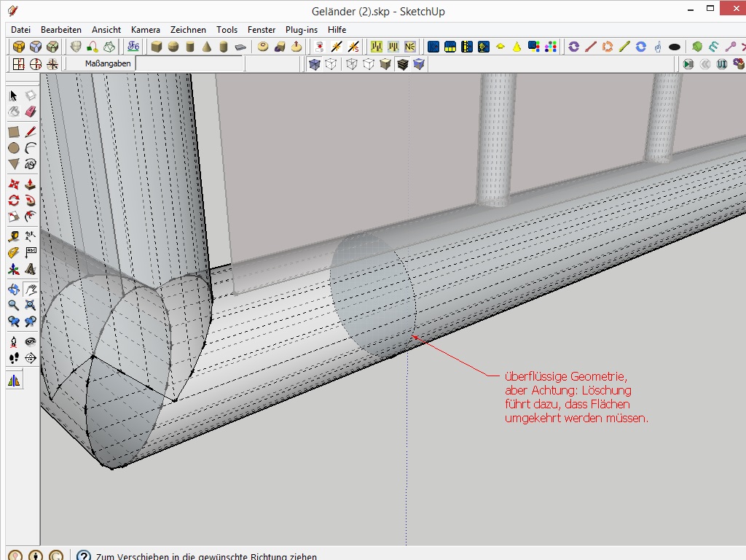Screen dimensions: 746x560
Task: Choose the Tape Measure tool
Action: (13, 236)
